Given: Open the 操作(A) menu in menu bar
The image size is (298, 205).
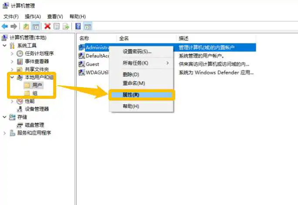Looking at the screenshot, I should coord(33,17).
